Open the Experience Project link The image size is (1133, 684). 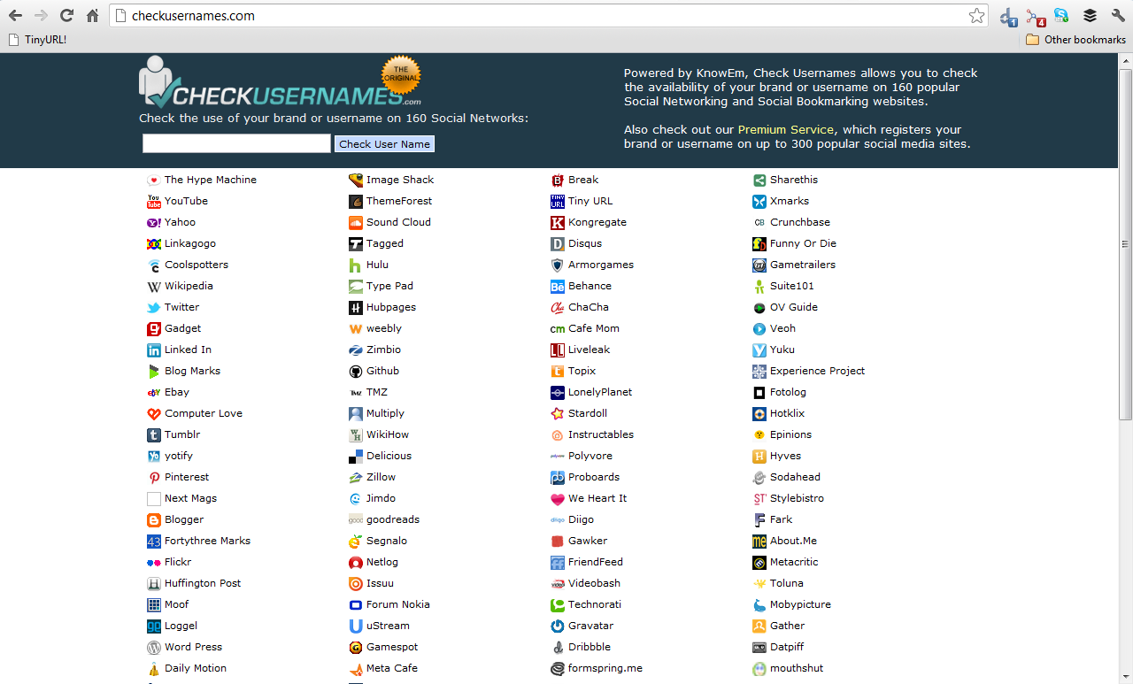tap(818, 371)
